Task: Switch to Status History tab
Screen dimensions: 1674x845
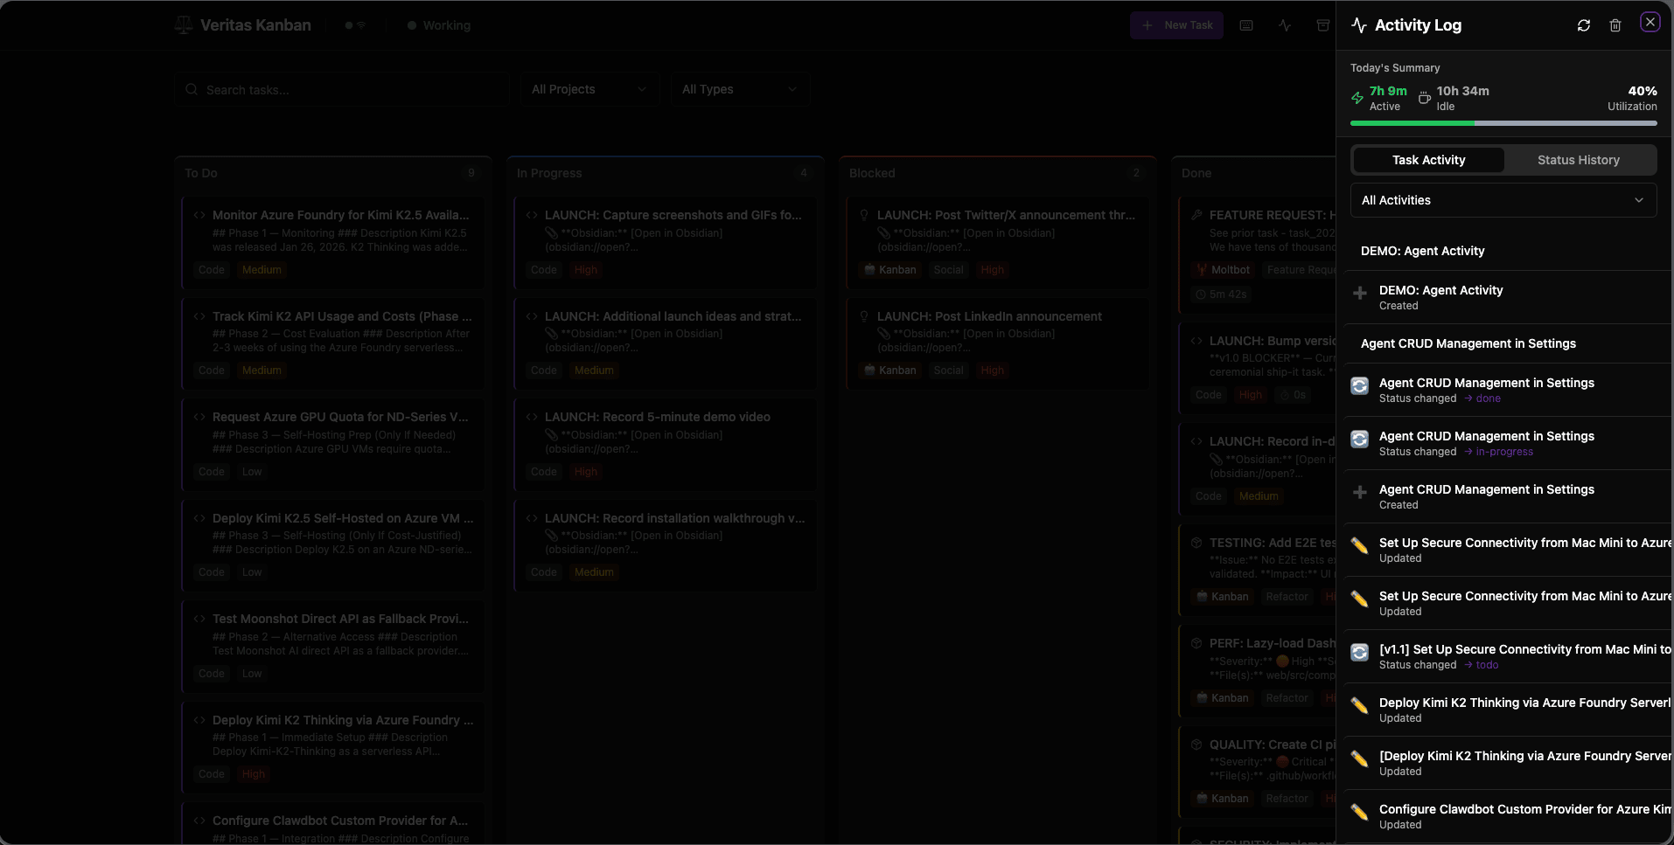Action: pyautogui.click(x=1578, y=160)
